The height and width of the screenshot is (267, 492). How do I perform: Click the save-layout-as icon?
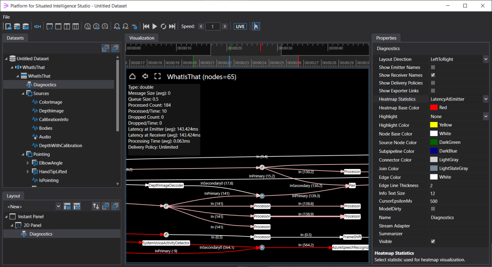pos(77,206)
